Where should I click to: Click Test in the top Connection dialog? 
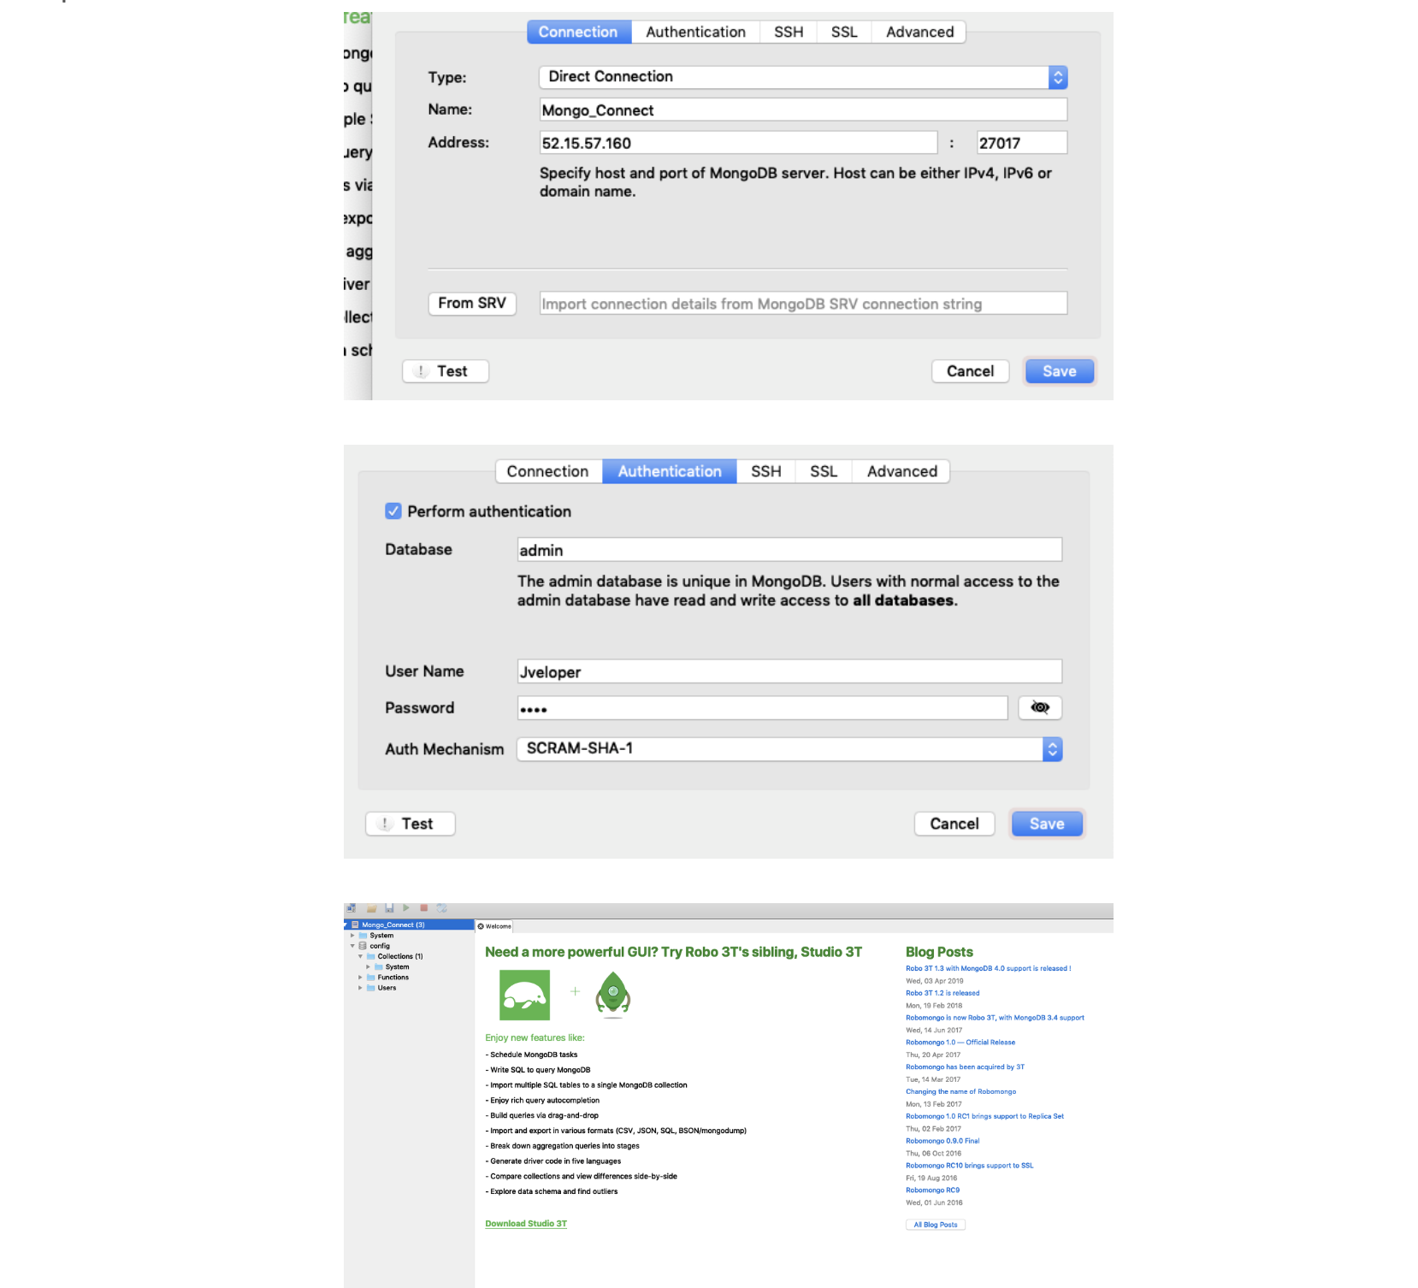(x=446, y=371)
